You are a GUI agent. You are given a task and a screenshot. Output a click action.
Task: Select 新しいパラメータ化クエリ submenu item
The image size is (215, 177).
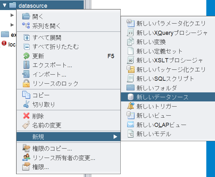point(168,23)
